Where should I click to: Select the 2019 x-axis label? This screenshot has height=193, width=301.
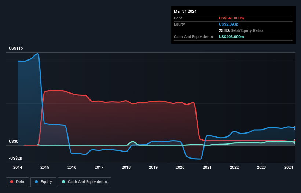point(153,167)
